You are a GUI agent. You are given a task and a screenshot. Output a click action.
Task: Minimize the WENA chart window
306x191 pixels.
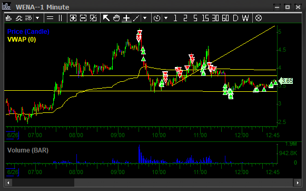click(277, 7)
